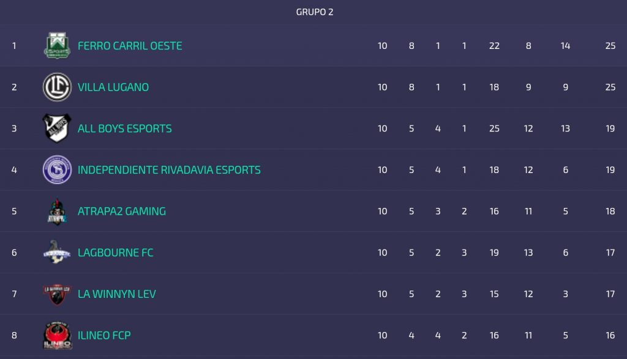
Task: Click All Boys Esports' 25 goals value
Action: coord(494,128)
